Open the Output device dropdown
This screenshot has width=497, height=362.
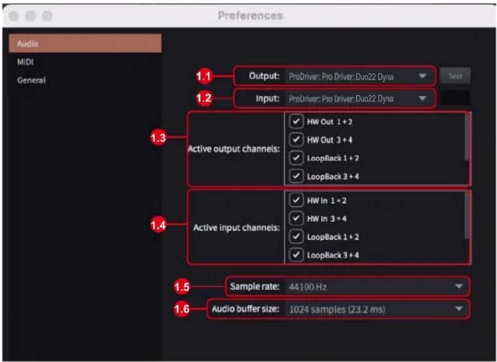(359, 76)
